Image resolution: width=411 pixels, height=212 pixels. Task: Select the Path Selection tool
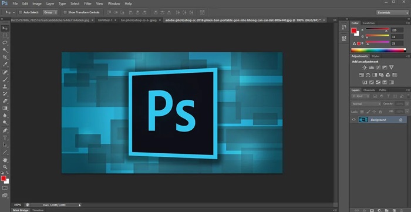click(5, 144)
